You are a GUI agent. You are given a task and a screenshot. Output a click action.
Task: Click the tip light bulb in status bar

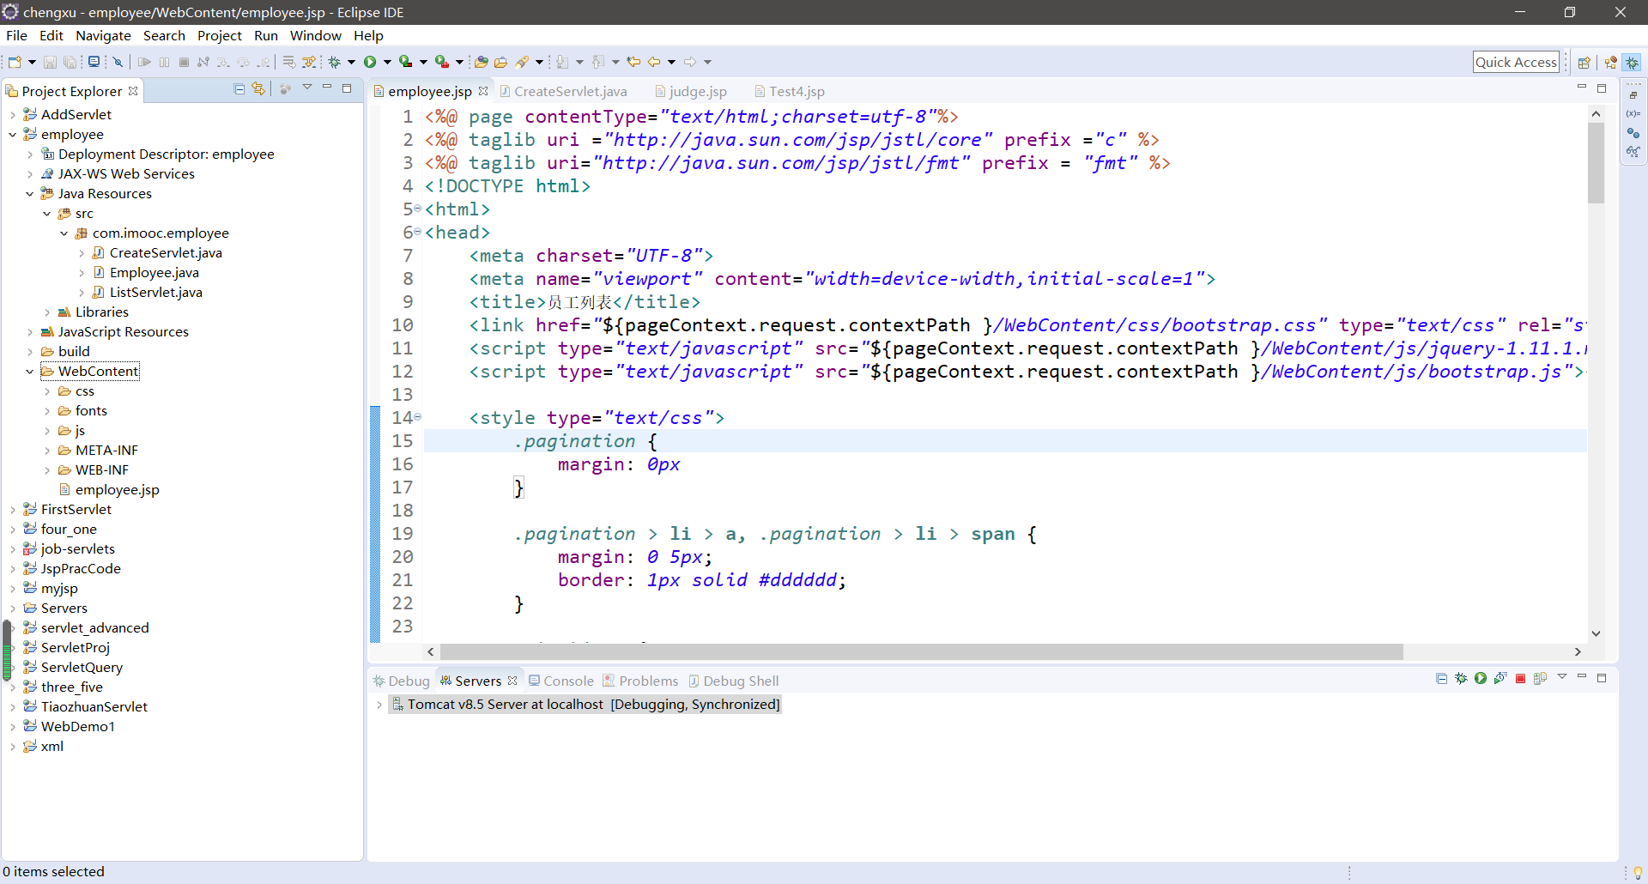1638,872
